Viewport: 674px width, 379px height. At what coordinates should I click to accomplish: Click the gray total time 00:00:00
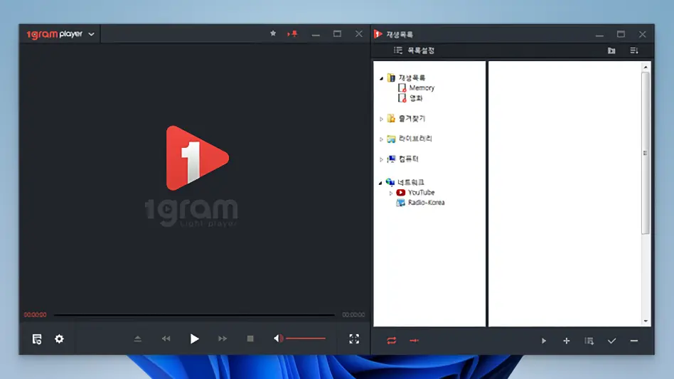point(353,315)
